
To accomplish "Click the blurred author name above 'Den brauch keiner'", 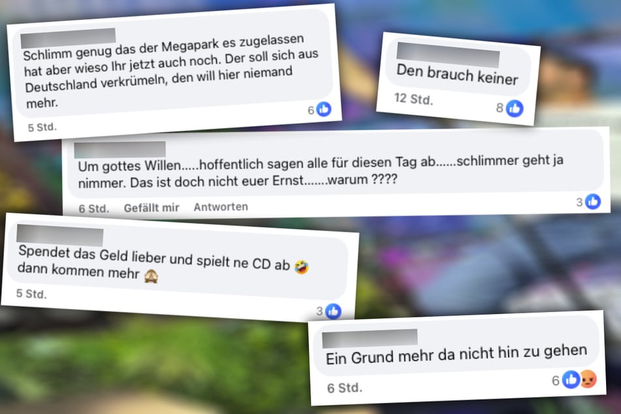I will pyautogui.click(x=448, y=55).
